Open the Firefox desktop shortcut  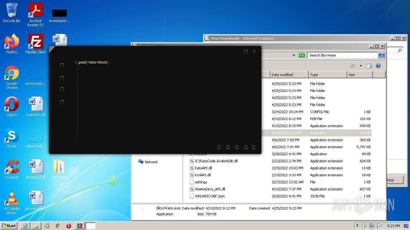click(x=12, y=44)
